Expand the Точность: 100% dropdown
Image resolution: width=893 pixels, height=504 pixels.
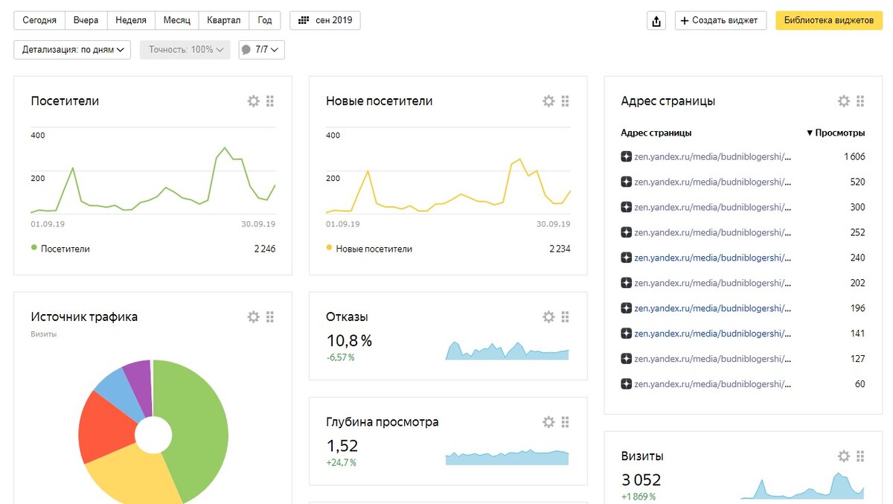click(x=185, y=50)
